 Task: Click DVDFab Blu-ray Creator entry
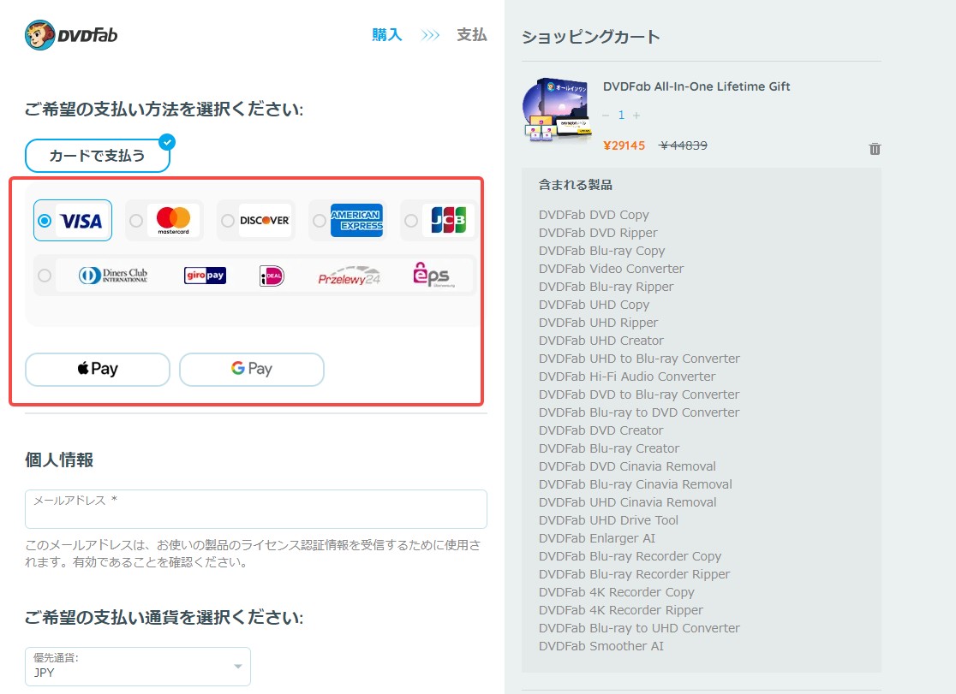pyautogui.click(x=608, y=448)
